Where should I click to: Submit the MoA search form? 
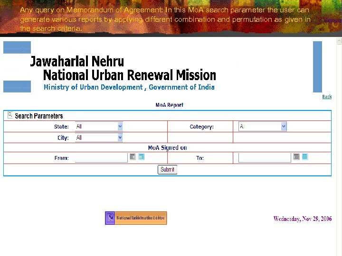point(167,170)
